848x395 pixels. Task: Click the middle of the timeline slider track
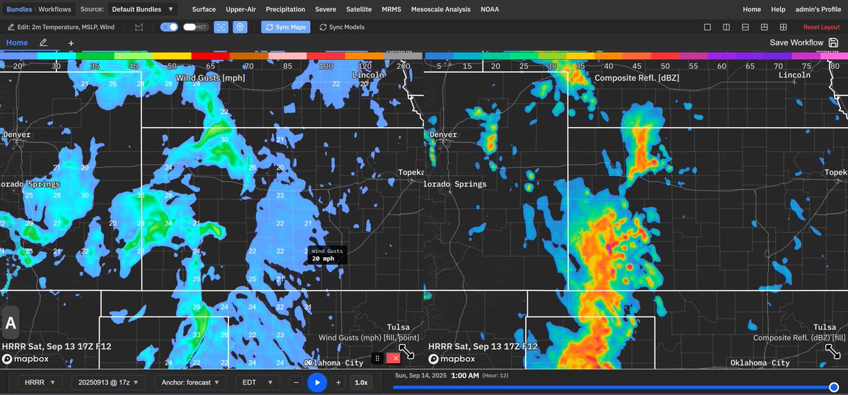coord(615,387)
